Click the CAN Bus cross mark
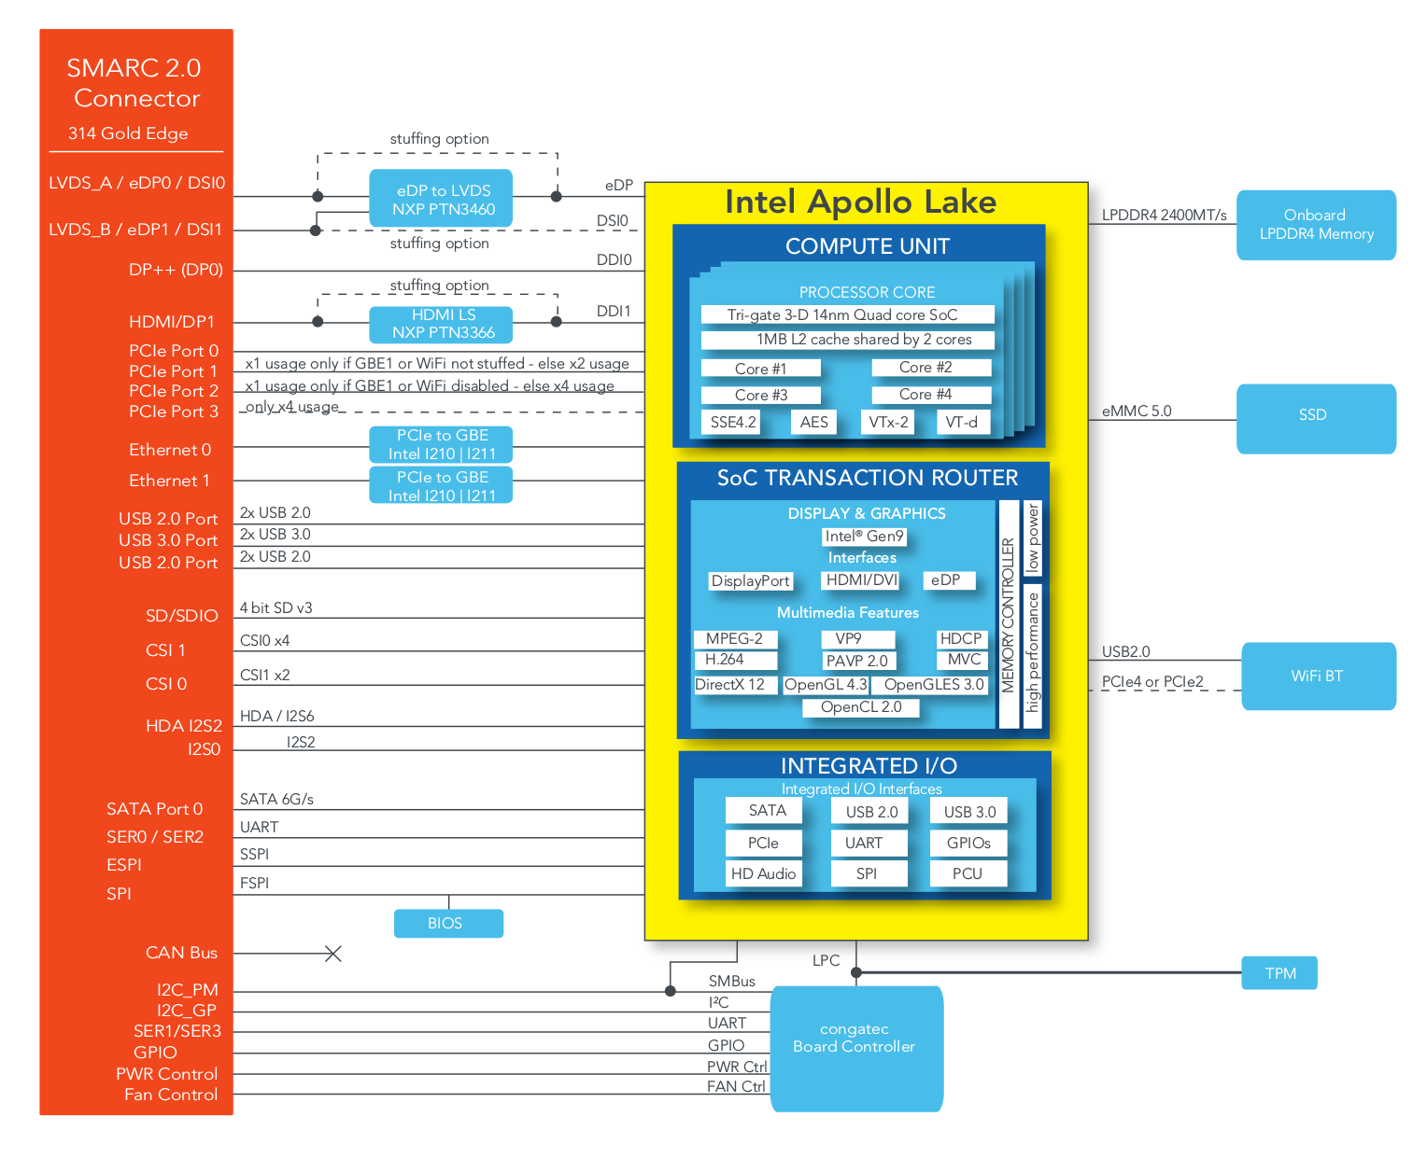1427x1158 pixels. (x=332, y=954)
